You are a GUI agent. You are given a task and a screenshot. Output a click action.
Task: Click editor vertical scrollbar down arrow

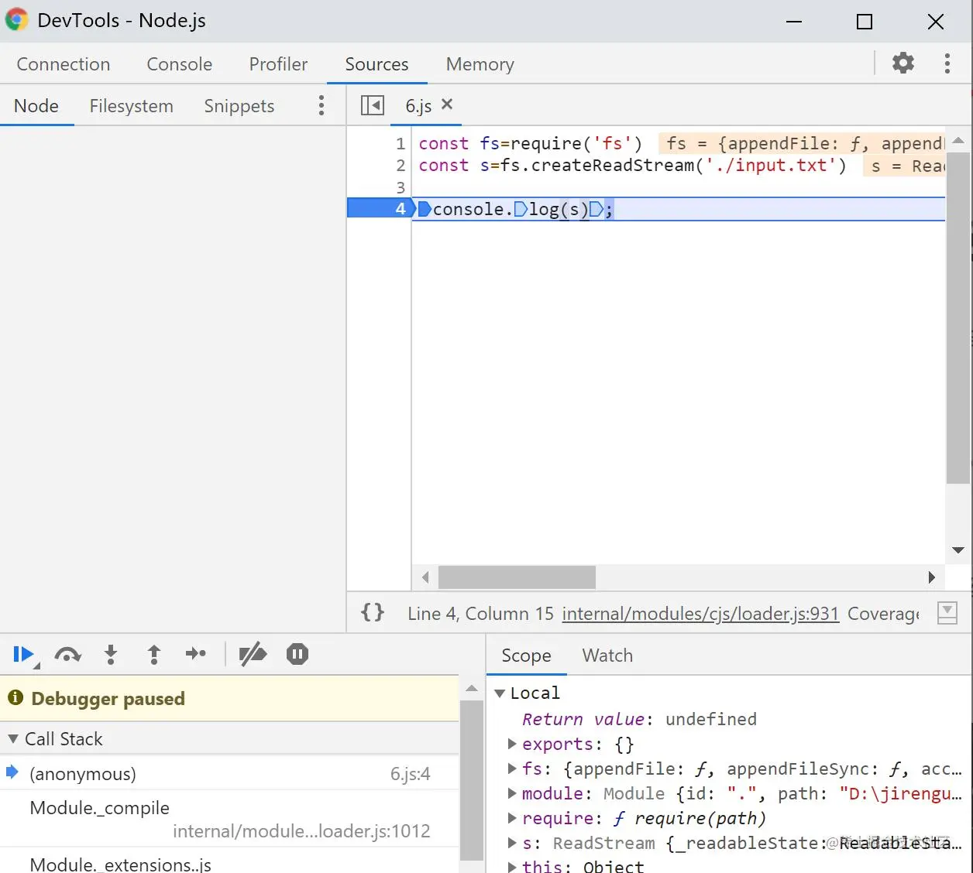(x=958, y=550)
